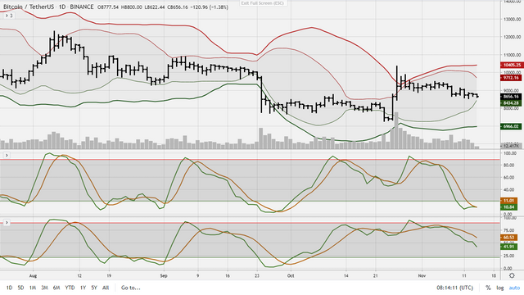
Task: Click current price label 8656.16
Action: 512,97
